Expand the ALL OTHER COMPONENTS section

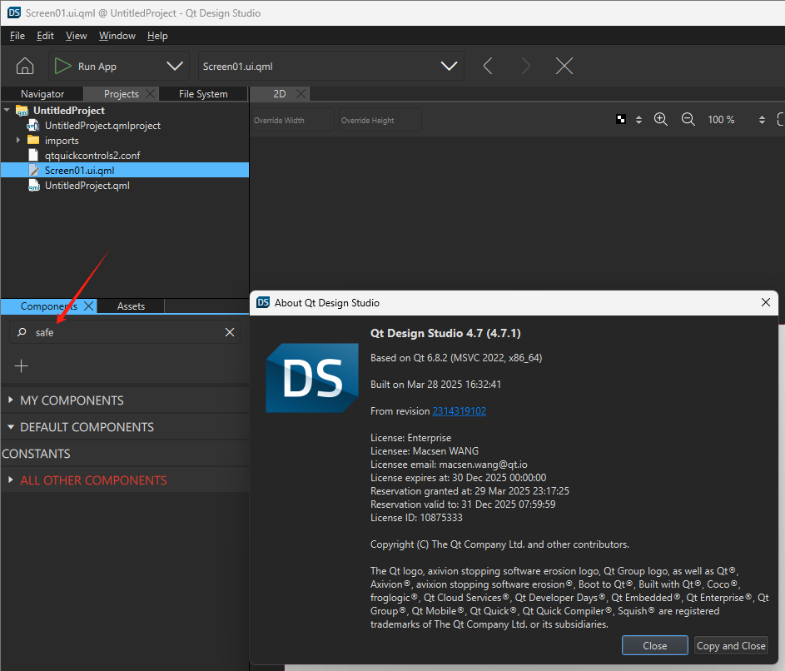pos(11,480)
